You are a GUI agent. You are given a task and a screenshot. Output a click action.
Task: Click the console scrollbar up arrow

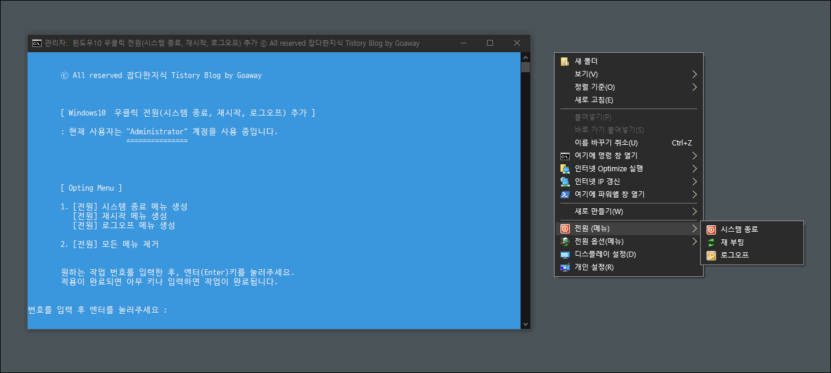coord(525,57)
